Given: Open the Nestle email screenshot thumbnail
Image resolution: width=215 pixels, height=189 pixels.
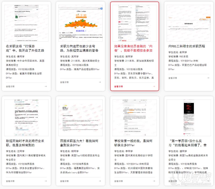Looking at the screenshot, I should [26, 23].
